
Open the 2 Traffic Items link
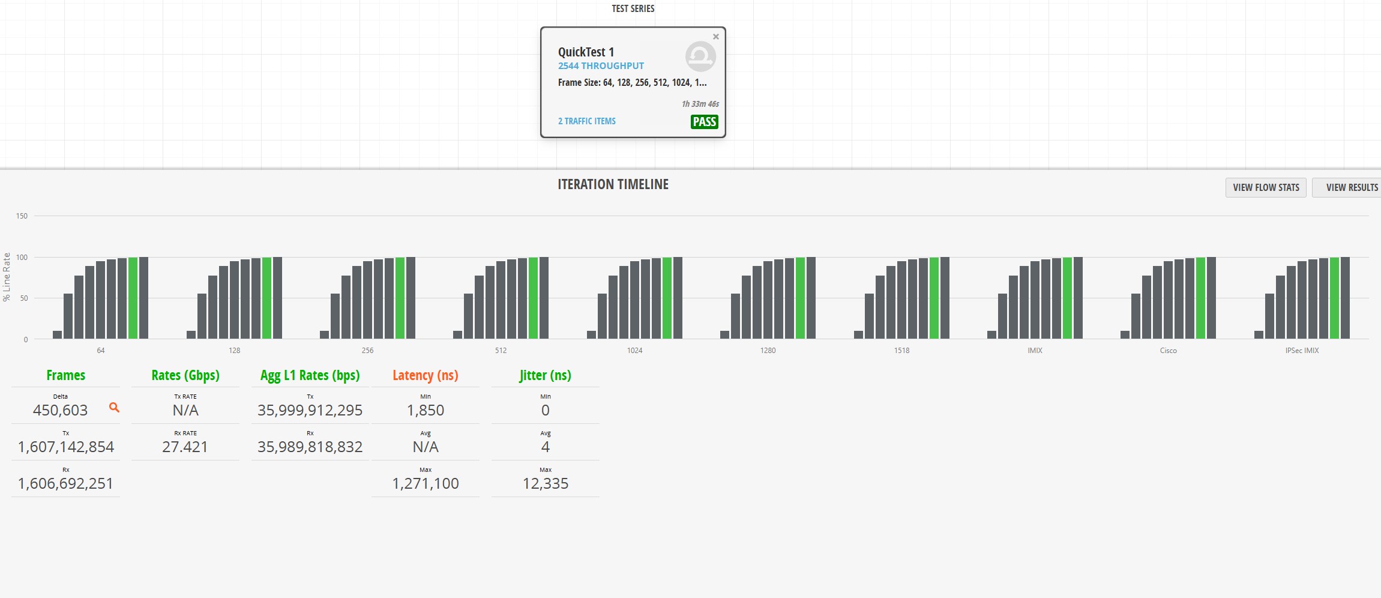(x=586, y=121)
